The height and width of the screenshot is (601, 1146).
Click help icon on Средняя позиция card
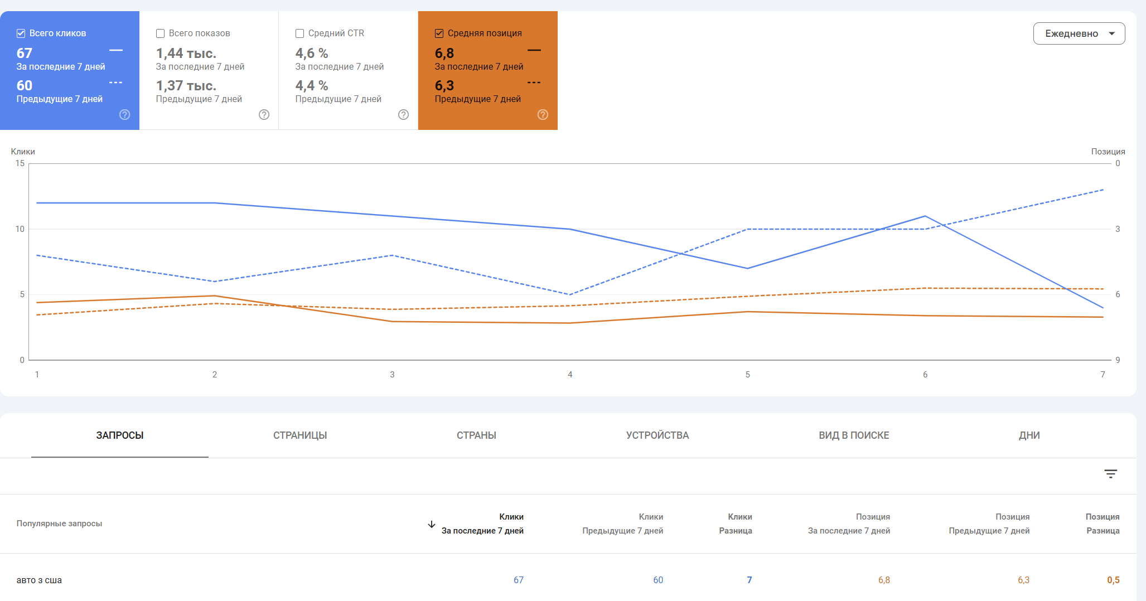(x=543, y=115)
